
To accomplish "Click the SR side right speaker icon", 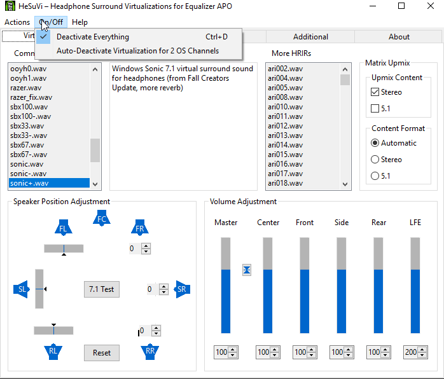I will click(x=182, y=289).
